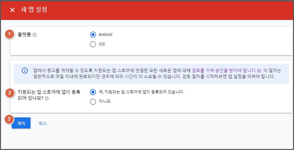
Task: Click empty area of the red header bar
Action: pos(166,10)
